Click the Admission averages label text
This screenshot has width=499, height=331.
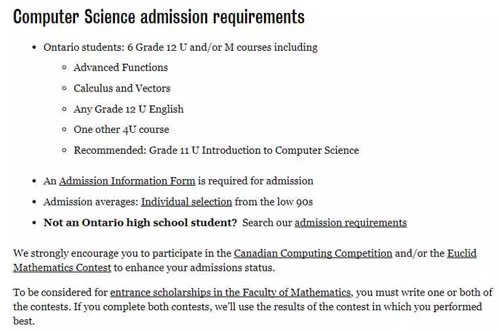pyautogui.click(x=91, y=202)
